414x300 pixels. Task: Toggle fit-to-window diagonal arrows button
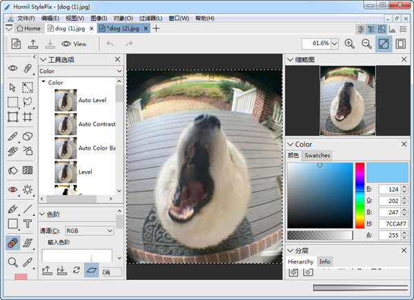click(384, 43)
